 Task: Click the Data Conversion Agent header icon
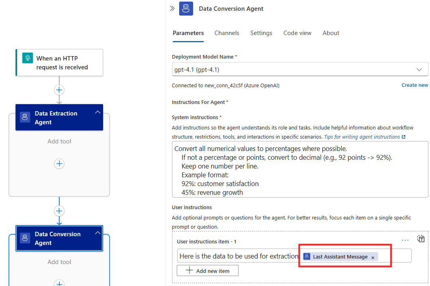pos(186,8)
